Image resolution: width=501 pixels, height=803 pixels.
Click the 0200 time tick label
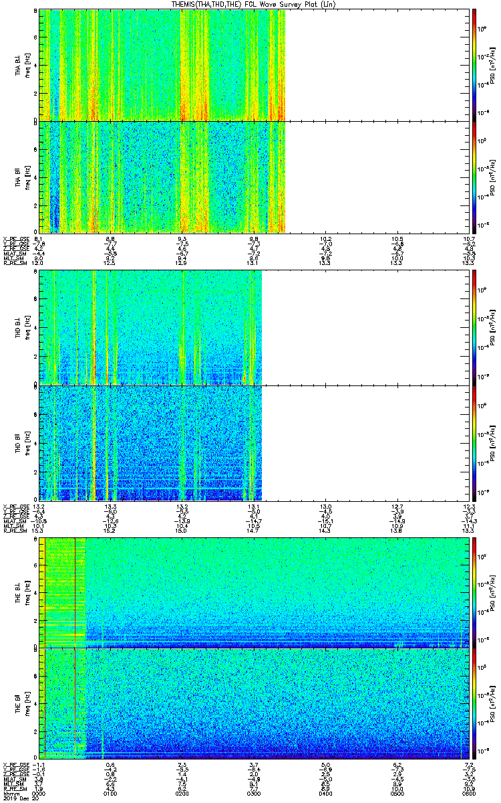coord(182,792)
